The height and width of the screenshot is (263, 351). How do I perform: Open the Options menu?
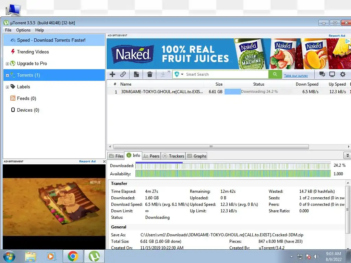pyautogui.click(x=23, y=30)
